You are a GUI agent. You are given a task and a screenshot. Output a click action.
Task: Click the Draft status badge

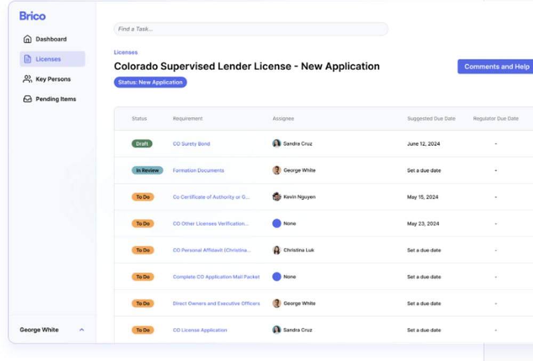142,144
